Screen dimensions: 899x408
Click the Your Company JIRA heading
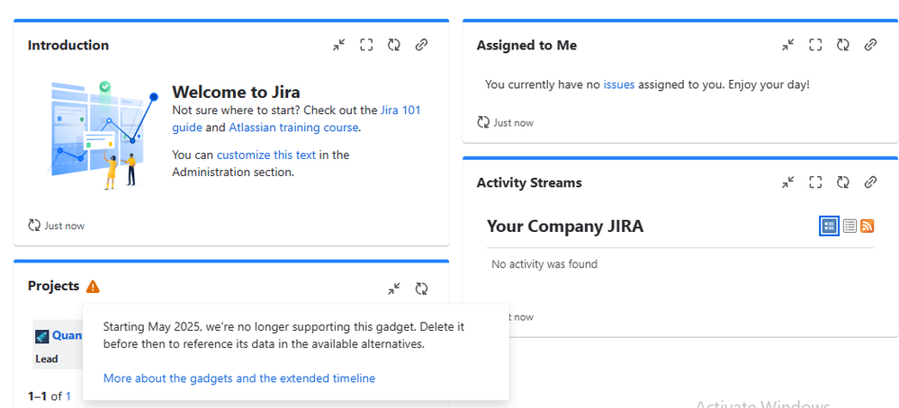point(565,226)
